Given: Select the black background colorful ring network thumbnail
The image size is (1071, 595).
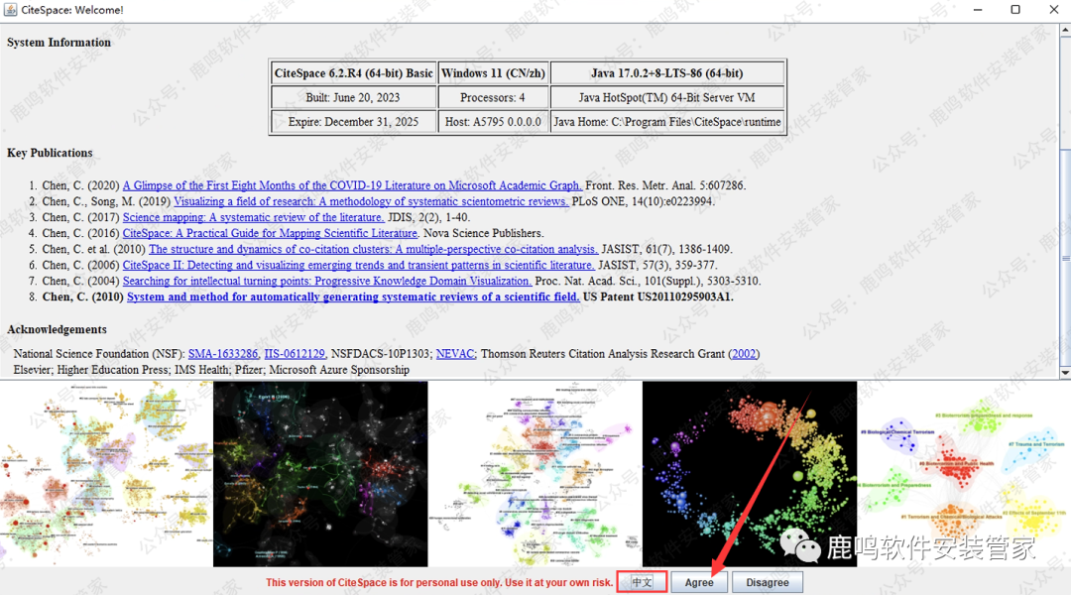Looking at the screenshot, I should click(x=749, y=474).
